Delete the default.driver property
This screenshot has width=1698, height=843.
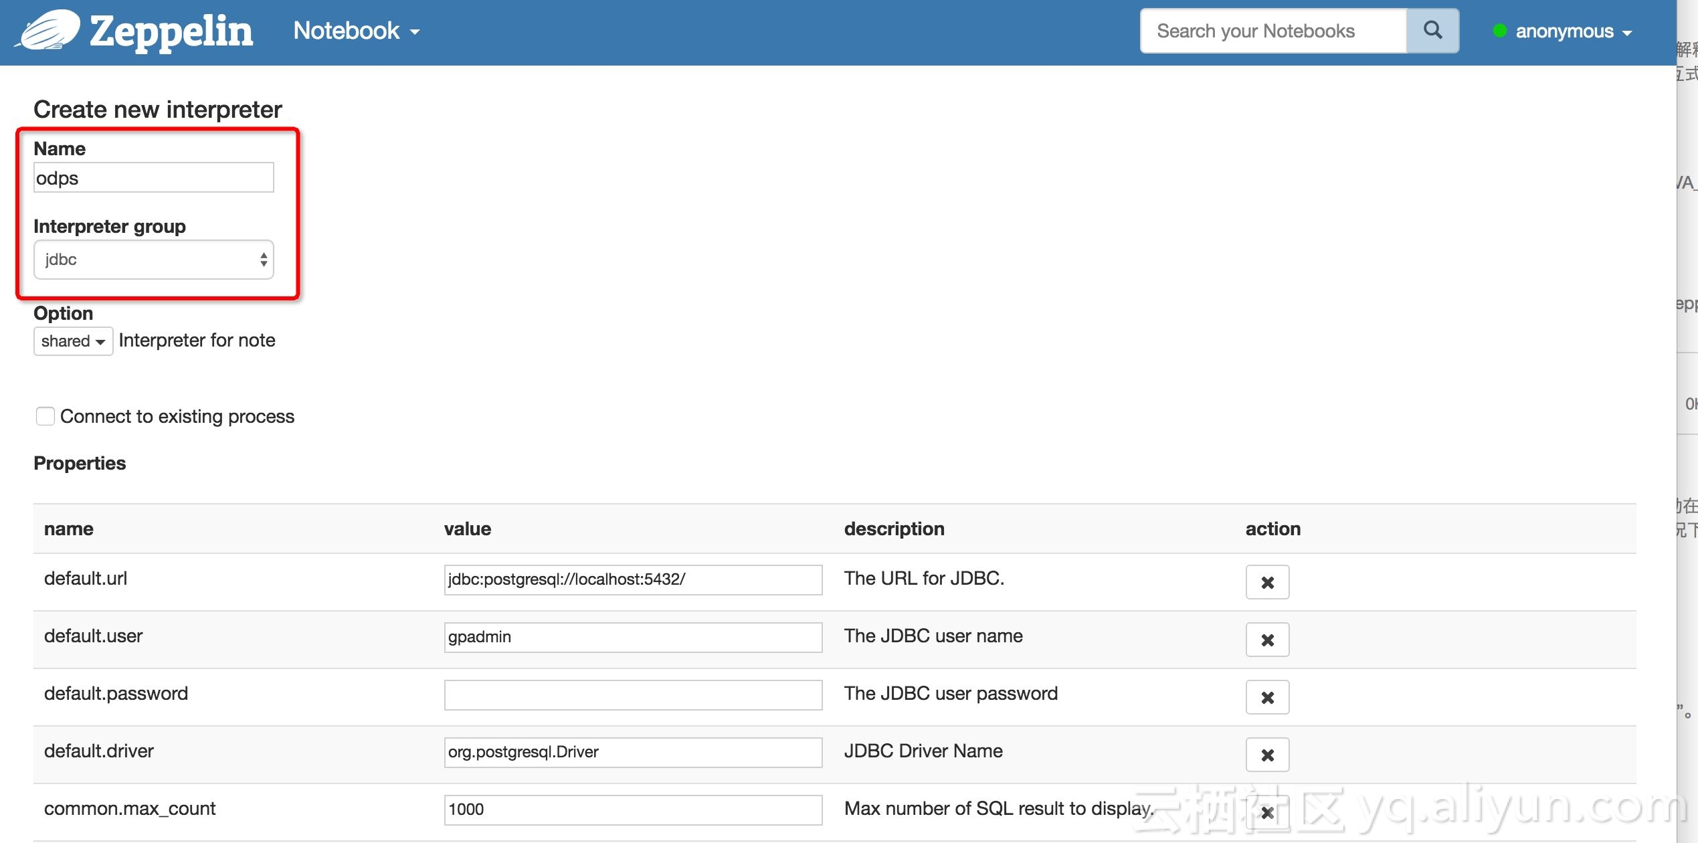coord(1266,755)
